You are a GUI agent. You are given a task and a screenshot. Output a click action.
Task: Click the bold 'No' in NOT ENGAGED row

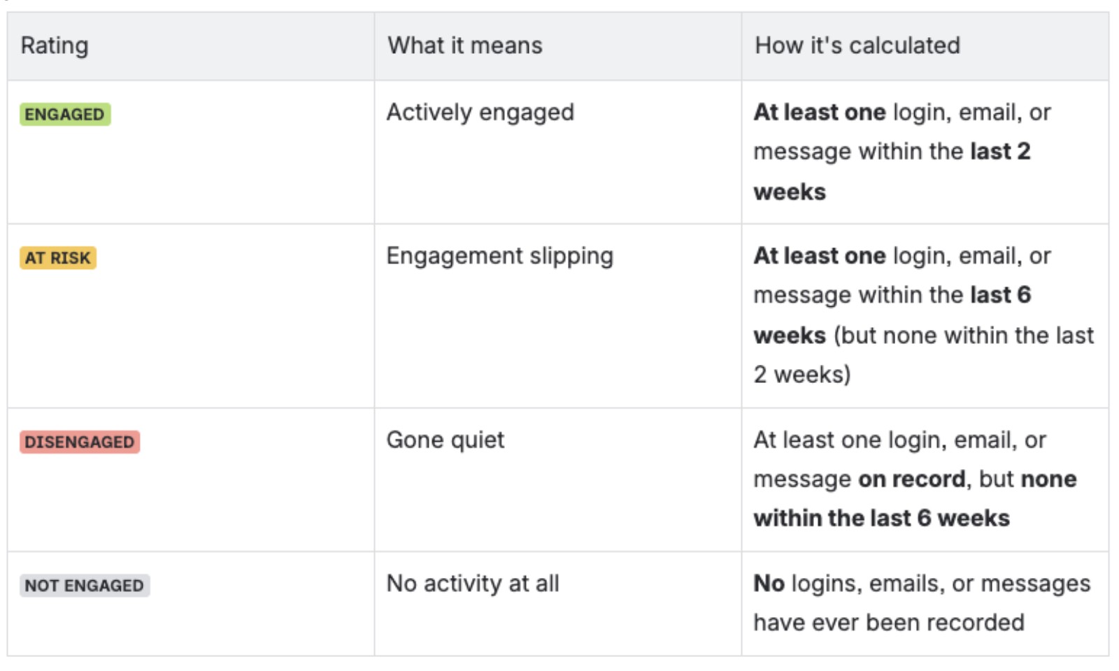point(769,583)
